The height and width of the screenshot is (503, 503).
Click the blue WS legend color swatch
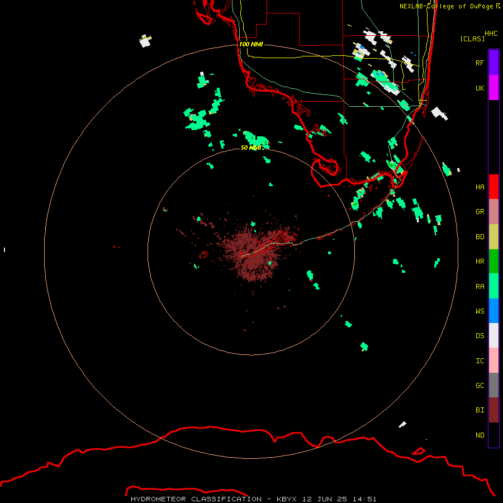(493, 311)
